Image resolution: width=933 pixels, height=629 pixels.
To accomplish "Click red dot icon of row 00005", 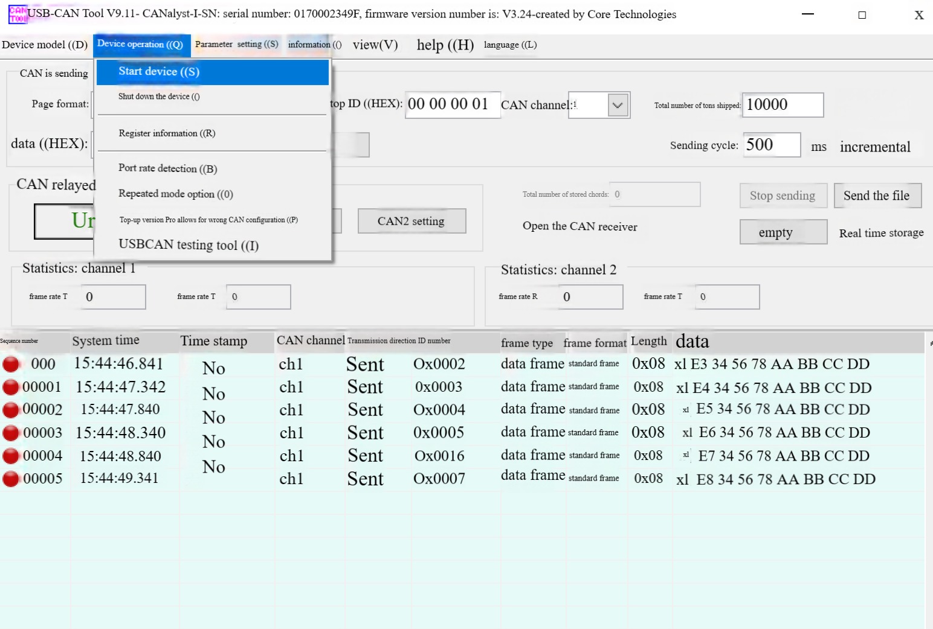I will pos(11,479).
